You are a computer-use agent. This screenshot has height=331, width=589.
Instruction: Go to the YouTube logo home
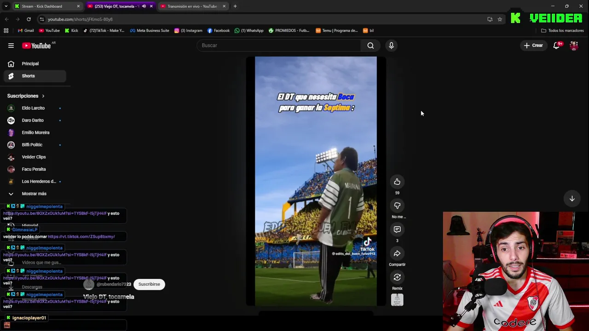[x=36, y=46]
